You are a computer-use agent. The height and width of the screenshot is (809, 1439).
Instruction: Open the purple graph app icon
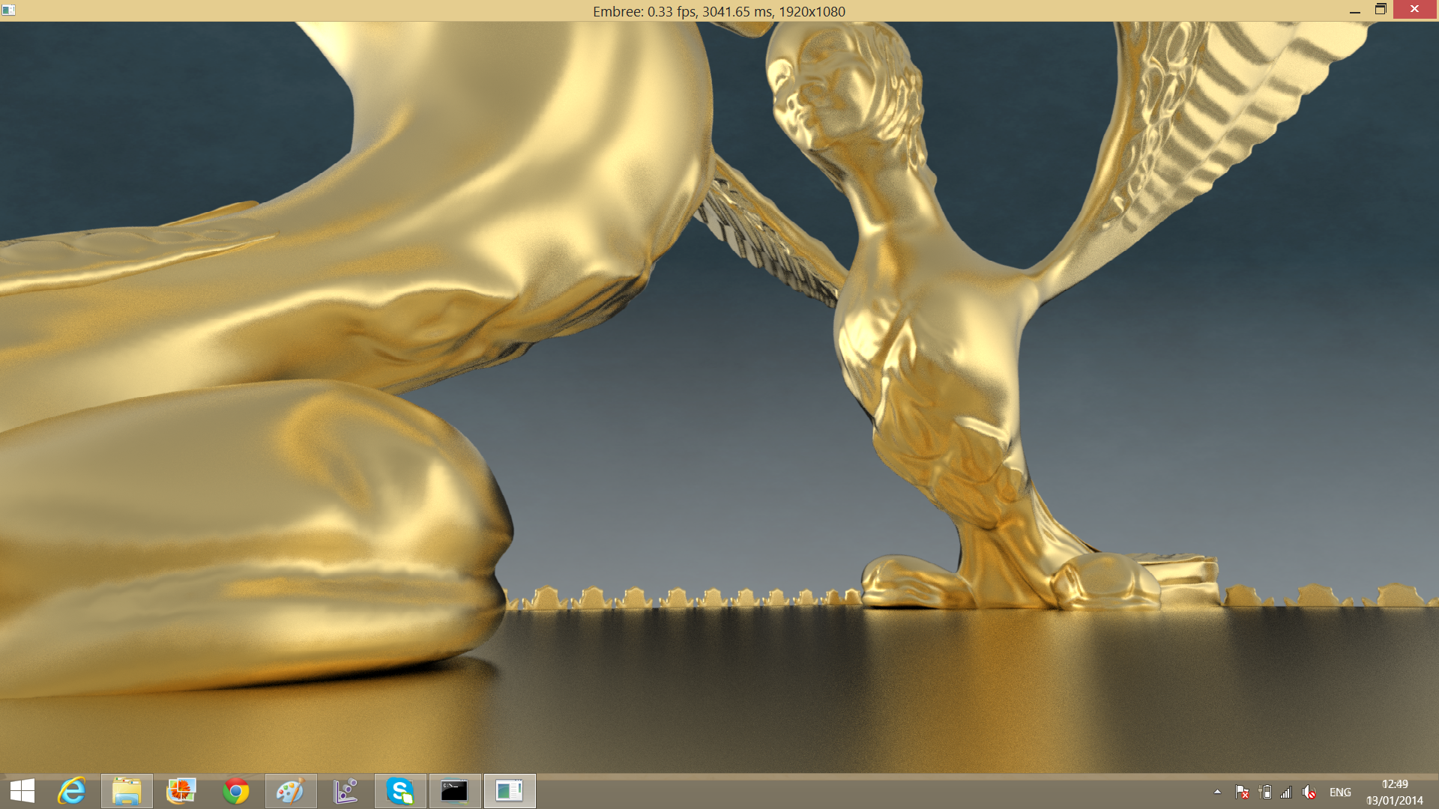346,791
